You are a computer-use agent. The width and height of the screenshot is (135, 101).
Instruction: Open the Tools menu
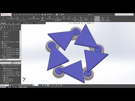[27, 15]
